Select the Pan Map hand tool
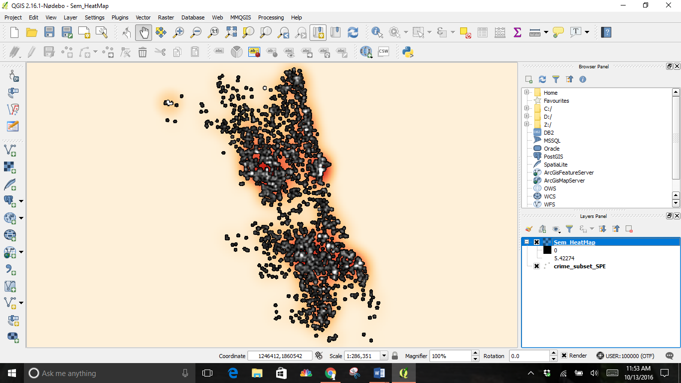The width and height of the screenshot is (681, 383). tap(144, 32)
